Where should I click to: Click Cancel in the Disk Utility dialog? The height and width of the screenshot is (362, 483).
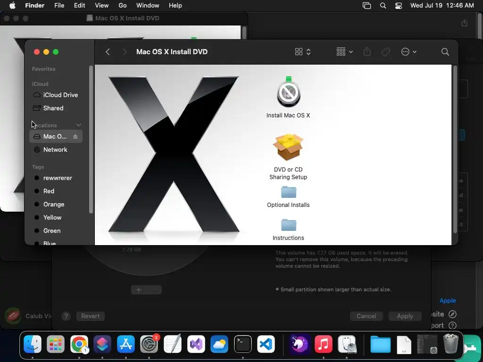[x=366, y=316]
